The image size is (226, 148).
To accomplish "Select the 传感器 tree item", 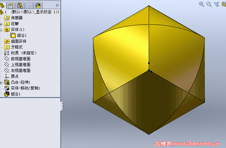I will point(17,18).
